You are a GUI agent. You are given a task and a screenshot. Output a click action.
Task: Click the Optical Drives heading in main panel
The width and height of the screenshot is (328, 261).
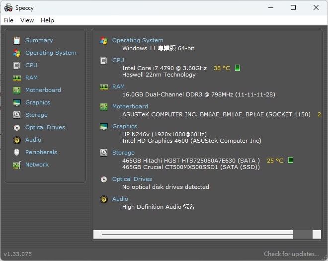click(x=132, y=179)
